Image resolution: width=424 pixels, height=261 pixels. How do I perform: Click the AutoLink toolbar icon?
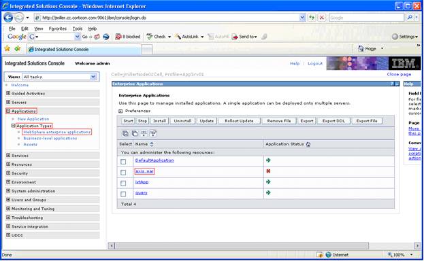(x=178, y=37)
